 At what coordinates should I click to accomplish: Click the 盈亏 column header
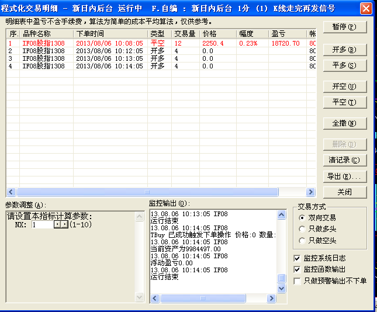coord(288,34)
